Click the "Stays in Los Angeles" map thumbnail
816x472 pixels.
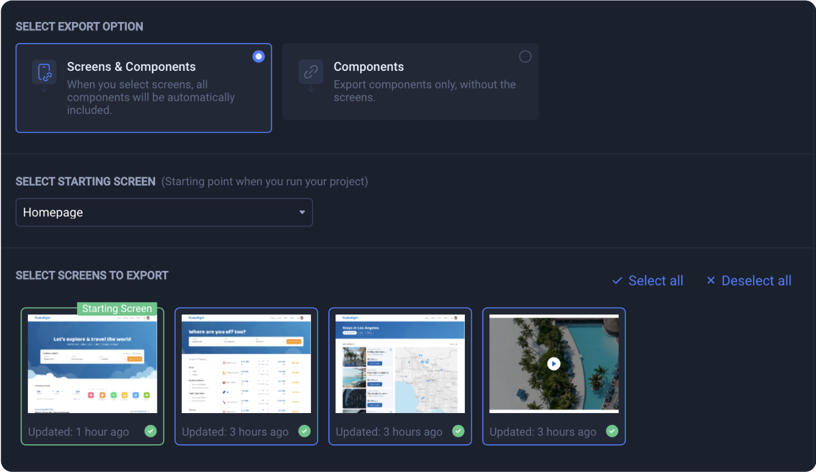coord(400,364)
